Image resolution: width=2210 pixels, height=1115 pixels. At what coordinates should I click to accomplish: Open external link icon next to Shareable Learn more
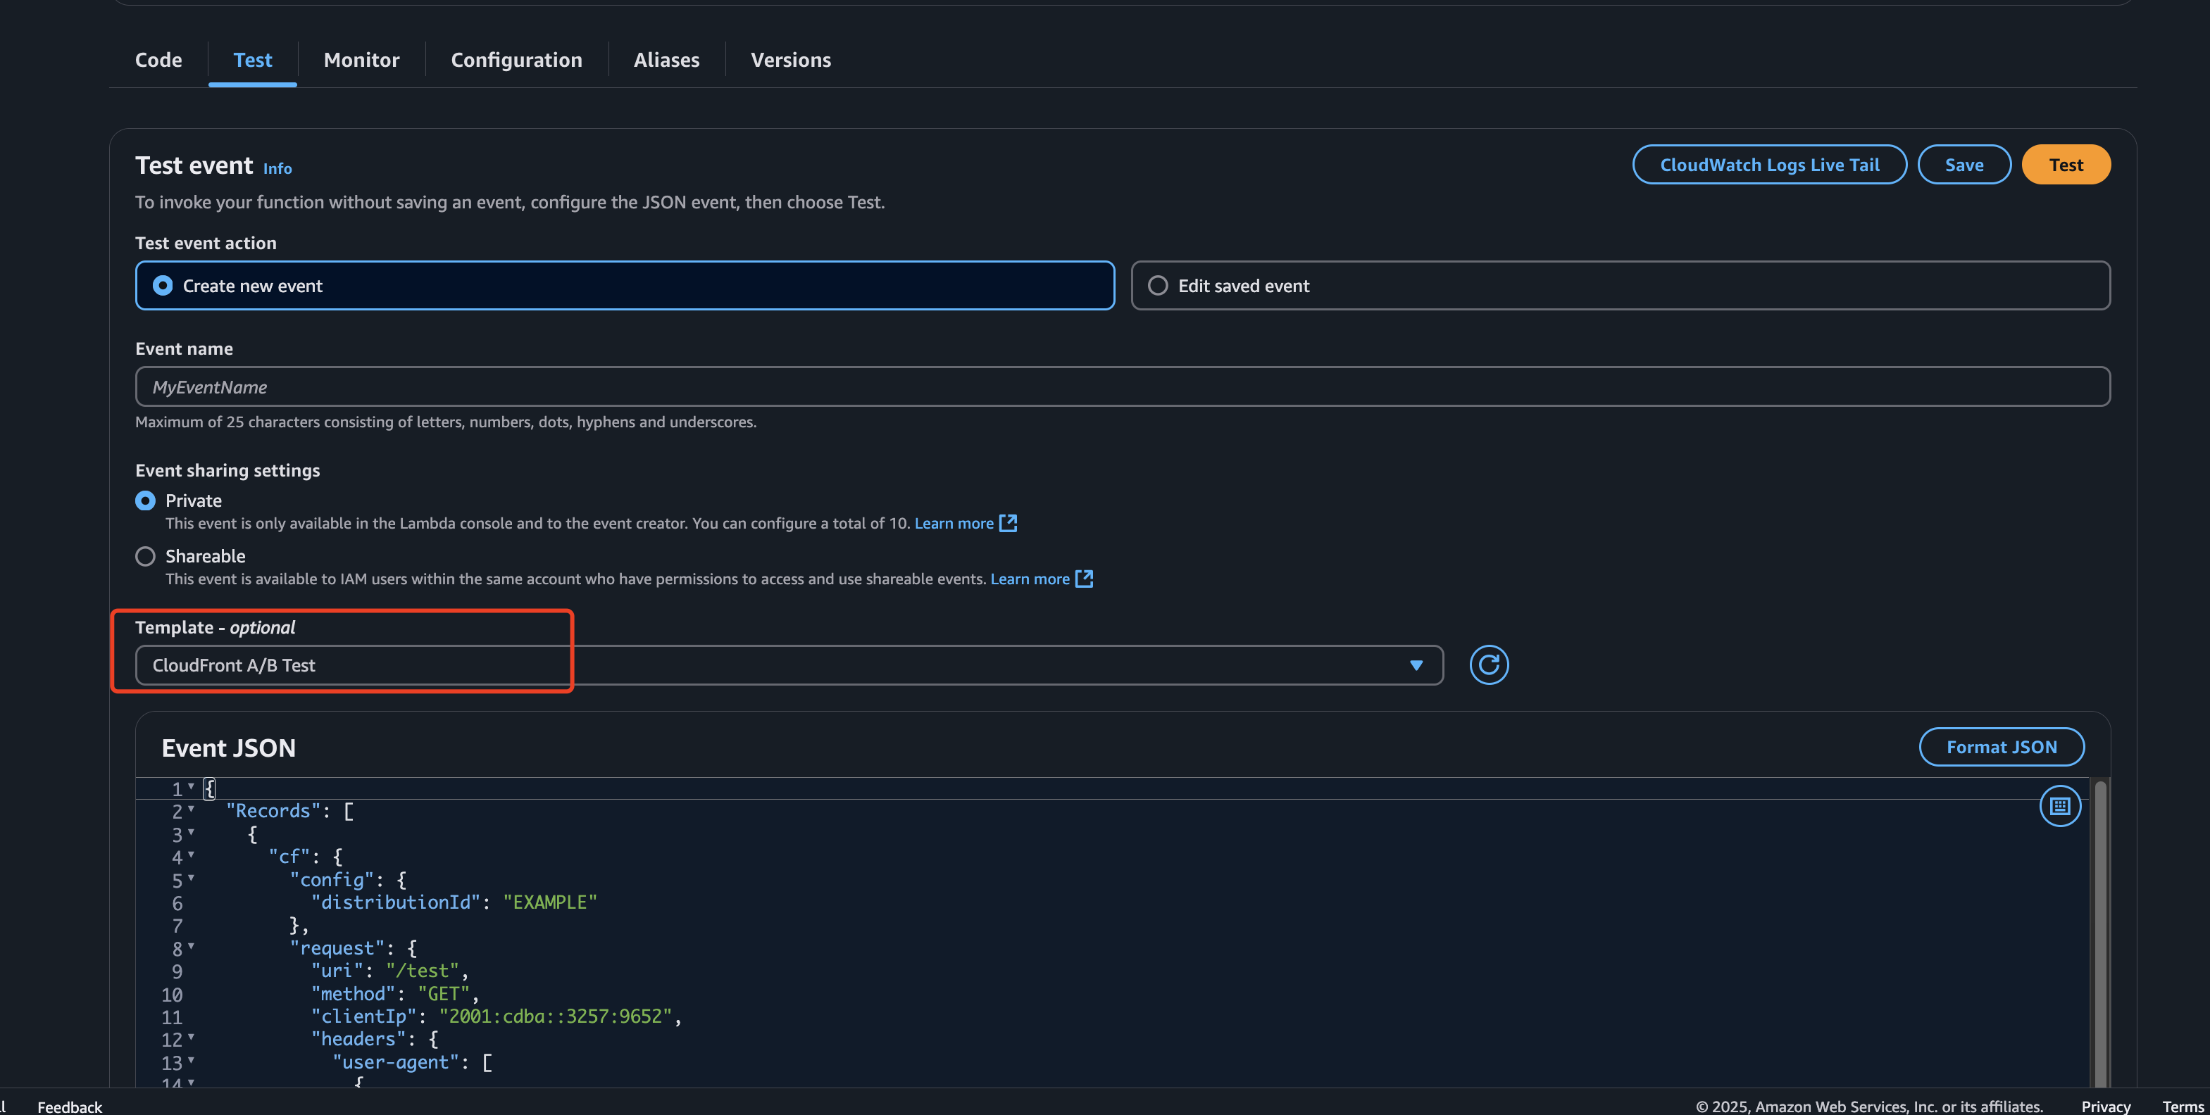click(x=1084, y=579)
